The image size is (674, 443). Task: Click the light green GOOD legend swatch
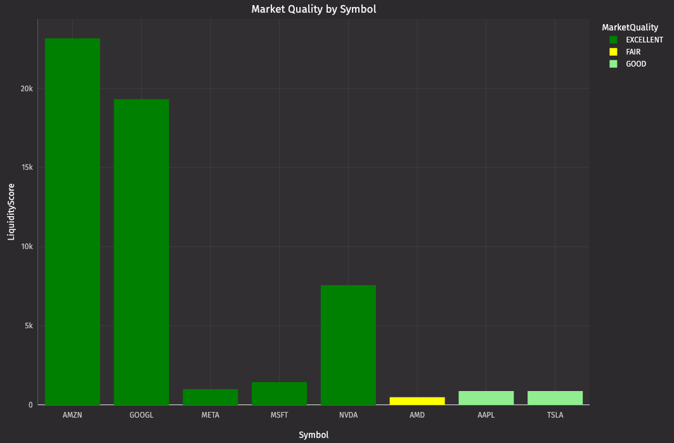pyautogui.click(x=613, y=64)
